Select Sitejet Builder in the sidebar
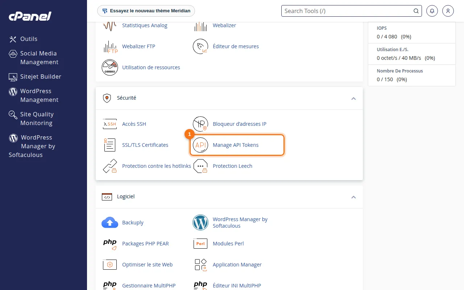Viewport: 464px width, 290px height. pyautogui.click(x=35, y=76)
